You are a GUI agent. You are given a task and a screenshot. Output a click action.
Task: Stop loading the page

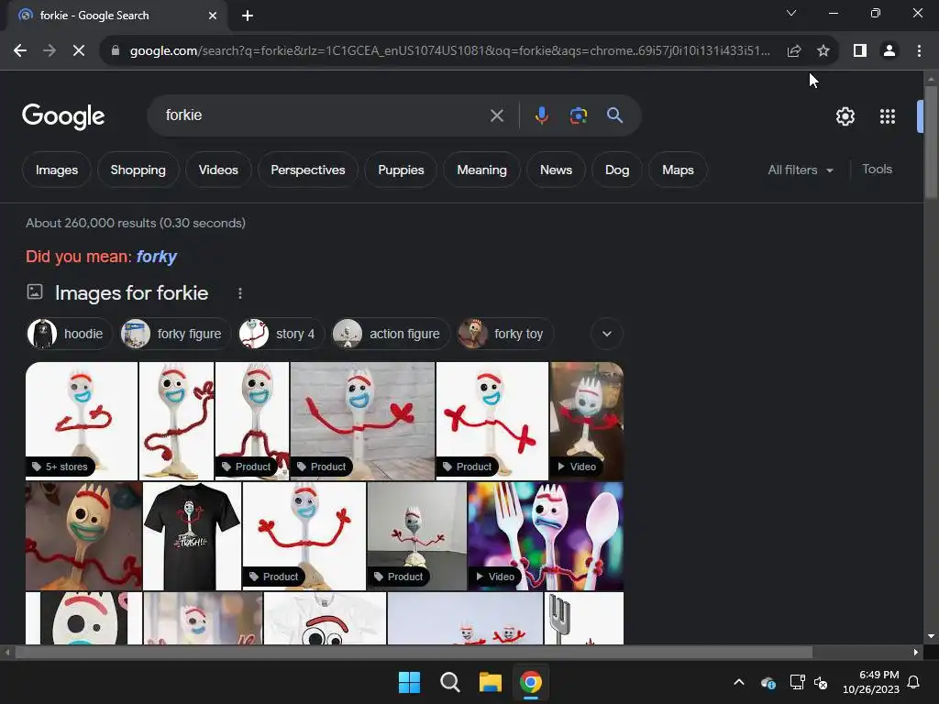[x=79, y=51]
